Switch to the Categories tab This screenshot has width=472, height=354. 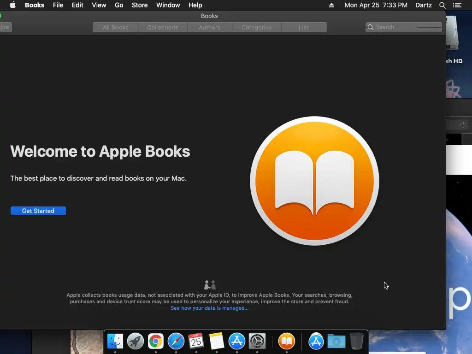(x=256, y=27)
